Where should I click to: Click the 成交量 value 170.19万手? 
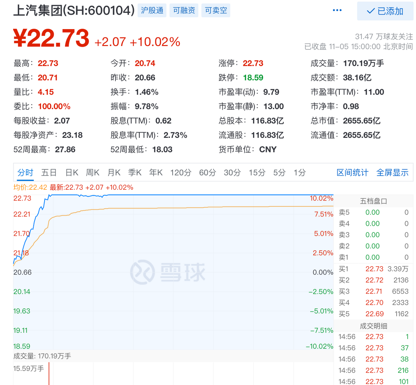tap(363, 63)
